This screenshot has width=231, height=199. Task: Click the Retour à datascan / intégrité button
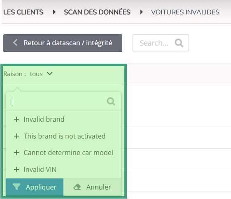[63, 43]
